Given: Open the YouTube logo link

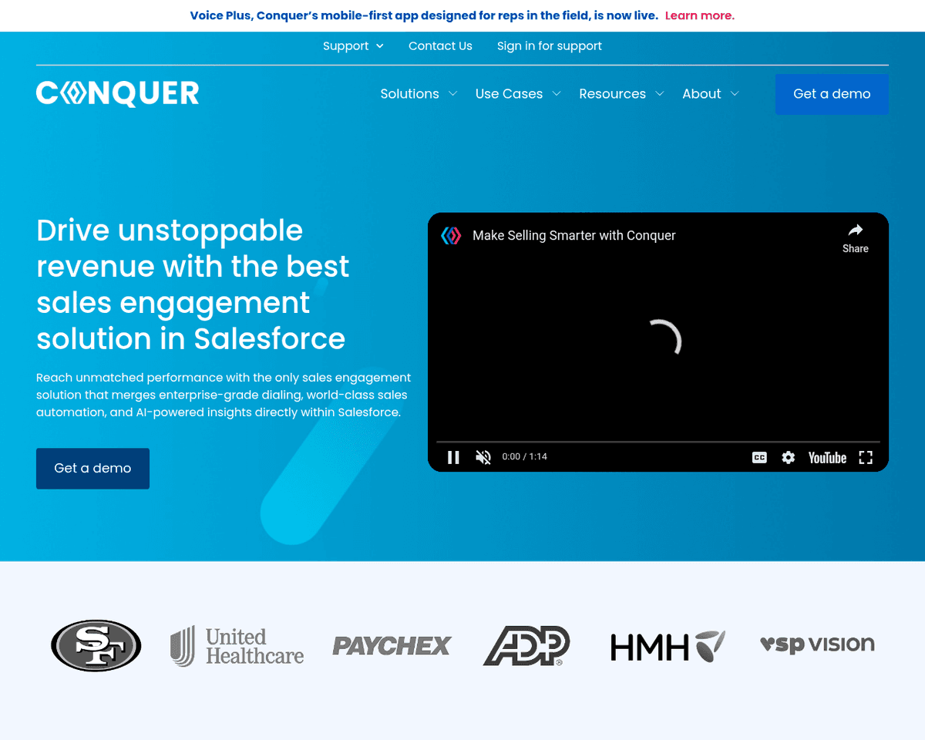Looking at the screenshot, I should (x=827, y=458).
